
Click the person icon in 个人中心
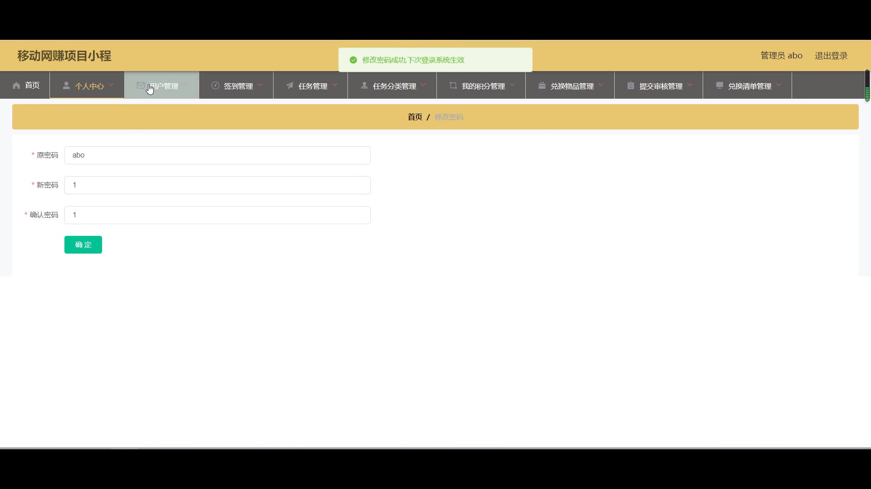tap(66, 86)
